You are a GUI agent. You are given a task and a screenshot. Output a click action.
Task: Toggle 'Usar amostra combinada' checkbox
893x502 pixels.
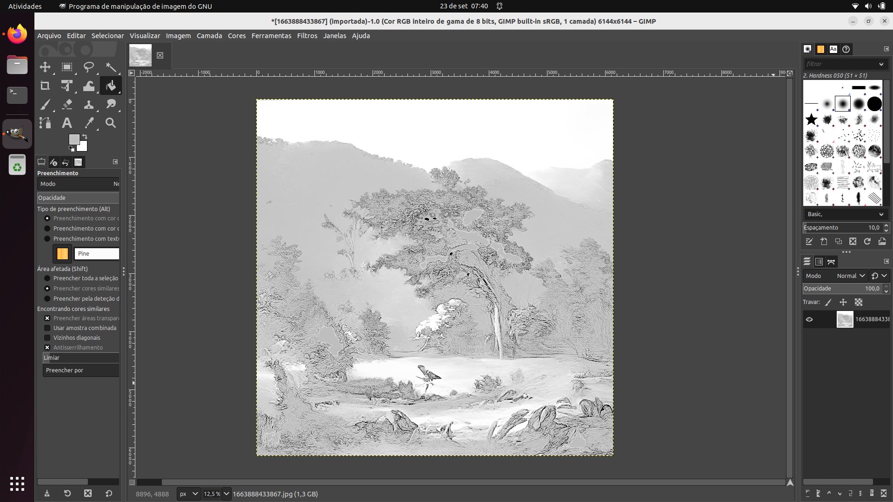[x=47, y=328]
